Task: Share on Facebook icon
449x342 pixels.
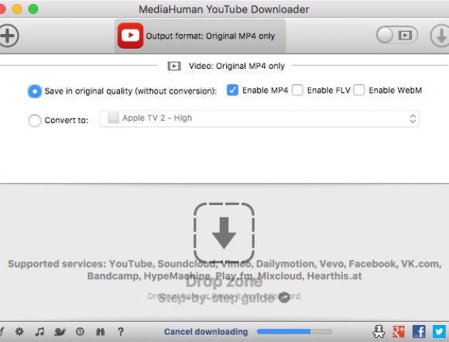Action: [x=419, y=331]
